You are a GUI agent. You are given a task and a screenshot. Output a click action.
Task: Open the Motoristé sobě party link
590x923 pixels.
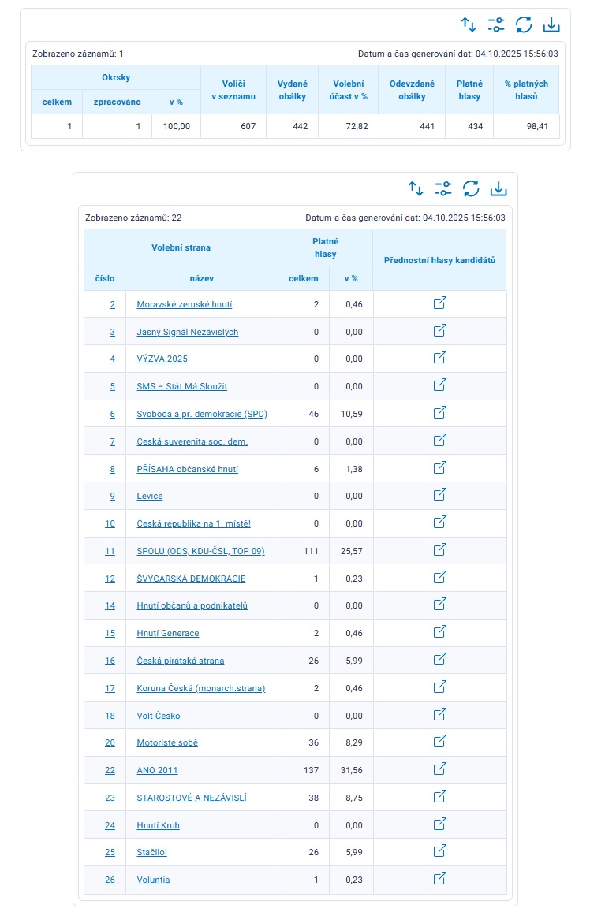click(167, 742)
